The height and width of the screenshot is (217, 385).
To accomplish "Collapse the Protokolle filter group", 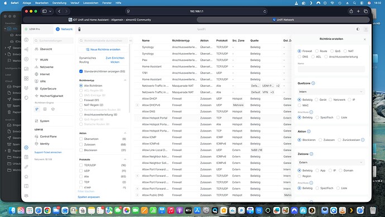I will point(125,159).
